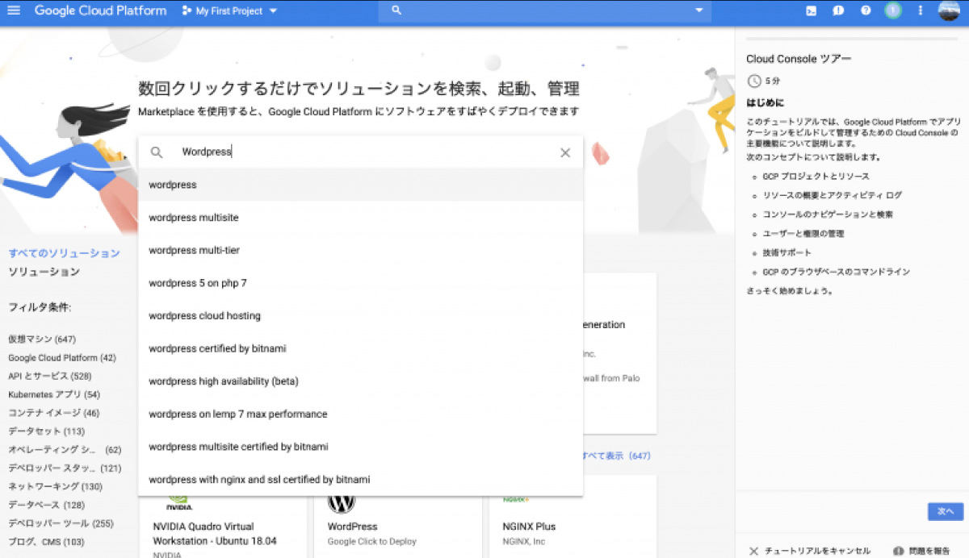969x558 pixels.
Task: Open the hamburger navigation menu
Action: [x=14, y=10]
